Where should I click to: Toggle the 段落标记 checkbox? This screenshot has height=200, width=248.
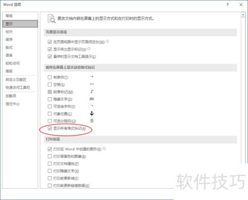50,92
